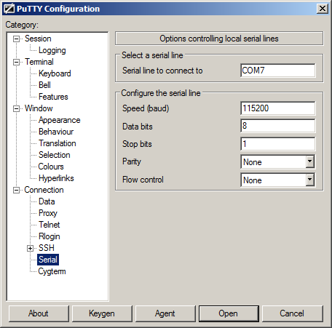This screenshot has height=328, width=332.
Task: Launch Keygen from the bottom buttons
Action: coord(102,313)
